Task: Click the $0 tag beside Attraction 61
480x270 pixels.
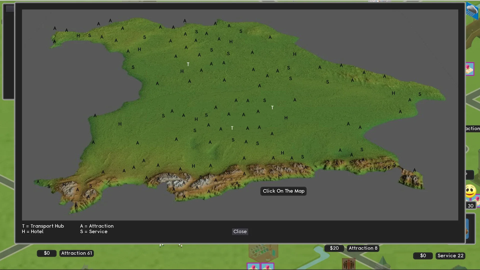Action: coord(47,253)
